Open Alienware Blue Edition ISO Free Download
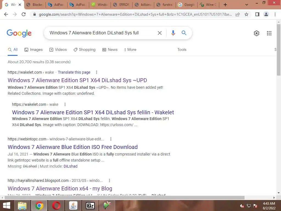This screenshot has width=281, height=211. point(72,147)
